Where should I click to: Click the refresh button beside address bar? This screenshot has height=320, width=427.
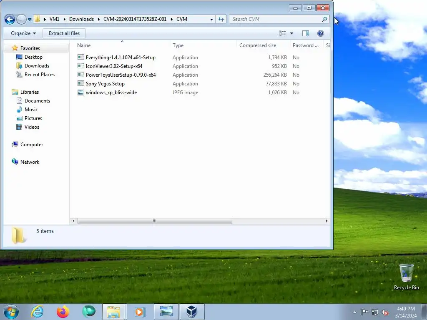[x=221, y=19]
